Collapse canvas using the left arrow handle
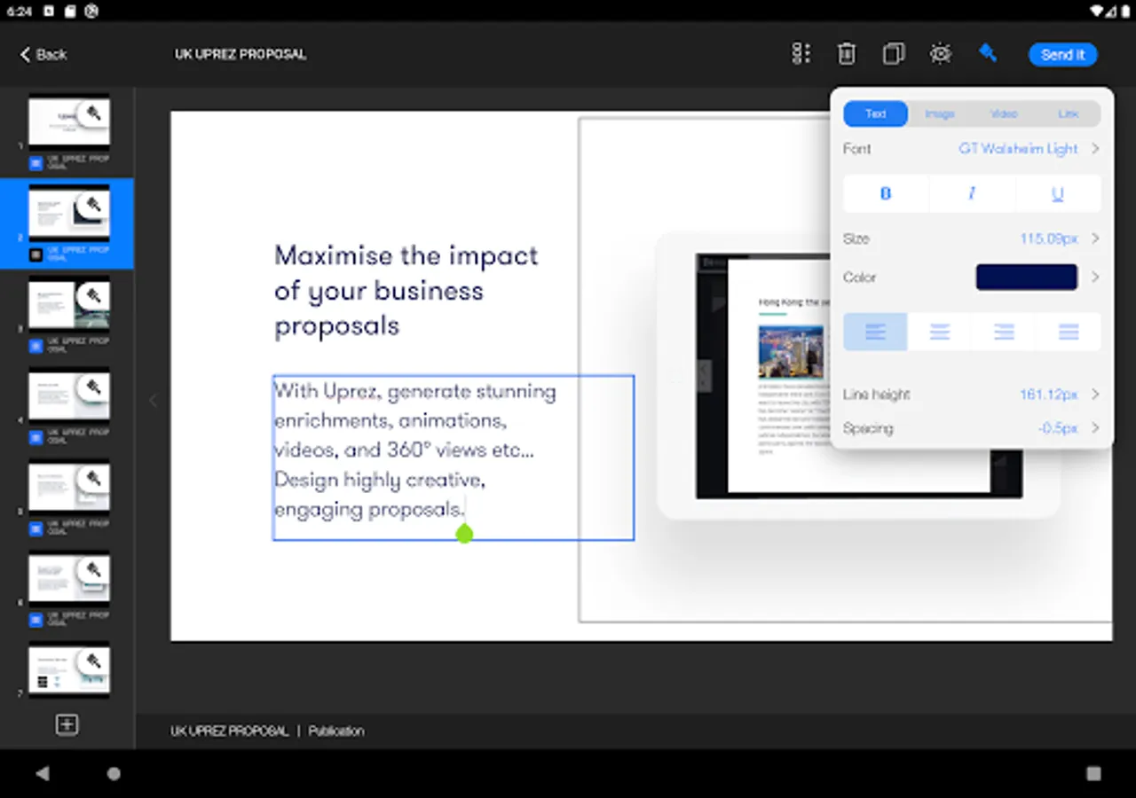1136x798 pixels. click(x=153, y=401)
